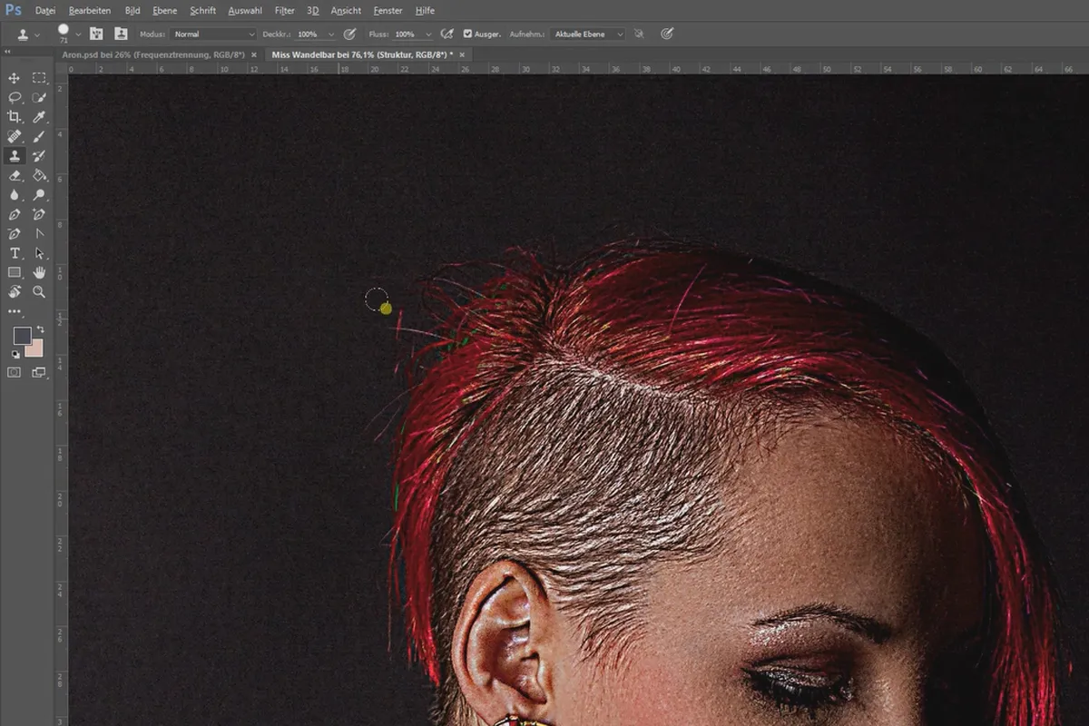Screen dimensions: 1089x726
Task: Open the Bearbeiten menu
Action: (x=90, y=11)
